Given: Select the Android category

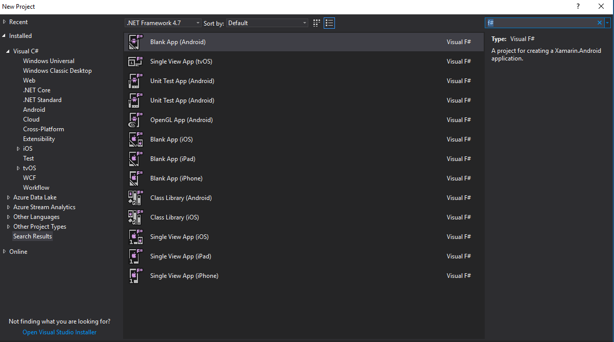Looking at the screenshot, I should pyautogui.click(x=34, y=110).
